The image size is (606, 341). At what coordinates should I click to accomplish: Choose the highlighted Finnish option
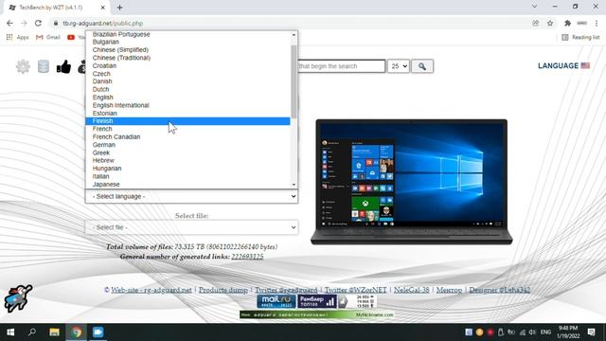(187, 121)
